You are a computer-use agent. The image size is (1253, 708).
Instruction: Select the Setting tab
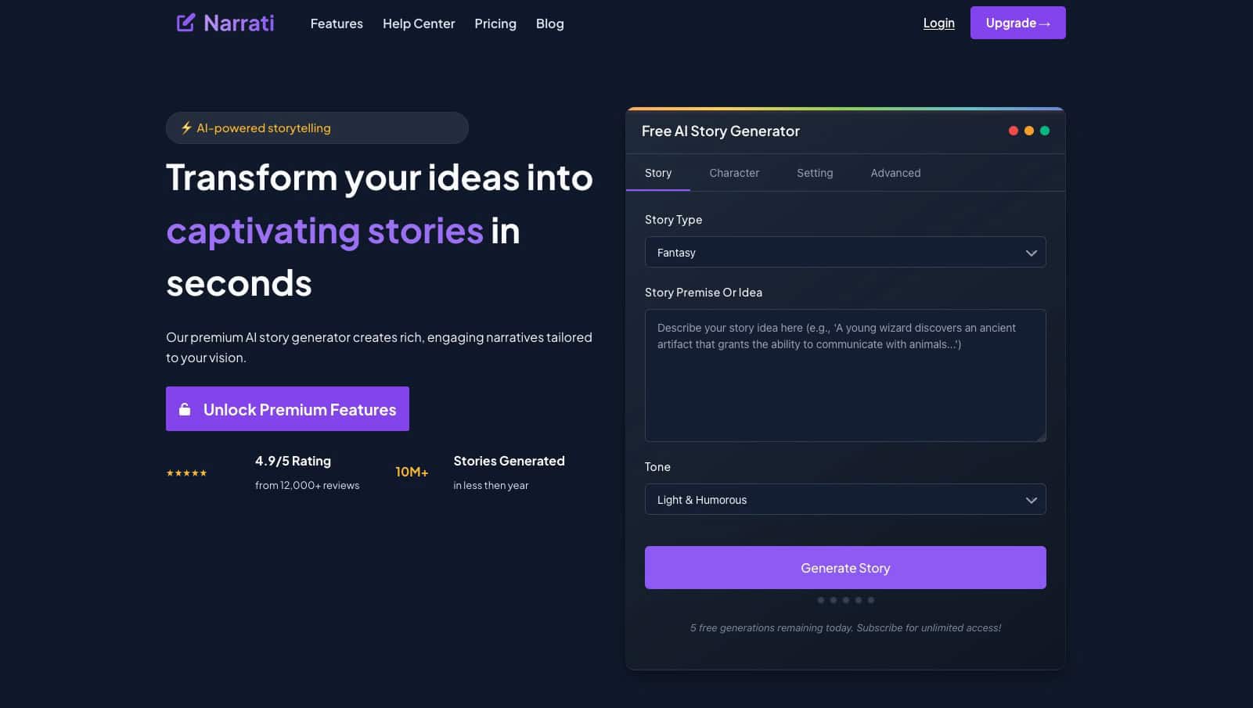[815, 173]
